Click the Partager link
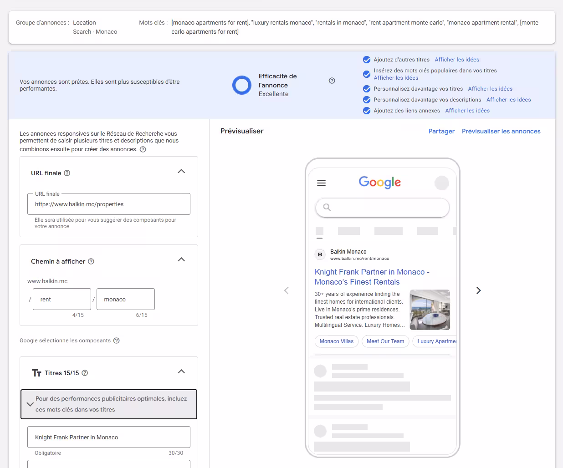Viewport: 563px width, 468px height. click(x=441, y=131)
